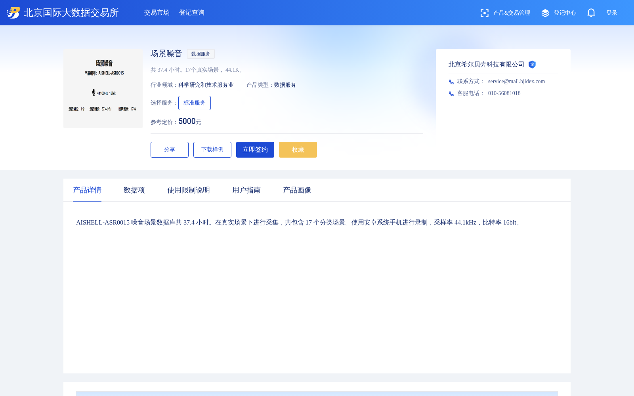Click 数据服务 product type value

click(285, 85)
